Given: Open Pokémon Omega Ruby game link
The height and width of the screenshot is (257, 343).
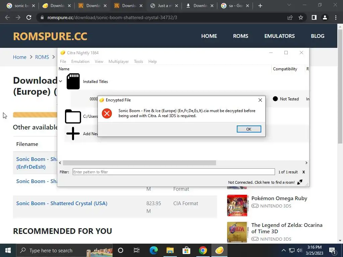Looking at the screenshot, I should pos(279,198).
